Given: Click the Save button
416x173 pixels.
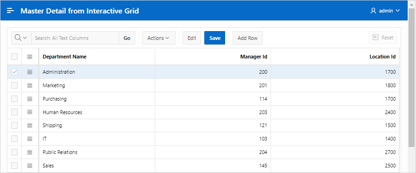Looking at the screenshot, I should (x=214, y=38).
